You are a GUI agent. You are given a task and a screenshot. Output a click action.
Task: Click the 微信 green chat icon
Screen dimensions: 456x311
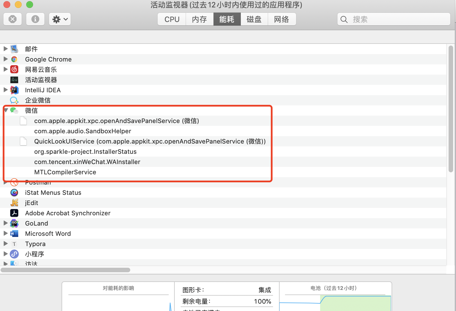click(x=14, y=110)
